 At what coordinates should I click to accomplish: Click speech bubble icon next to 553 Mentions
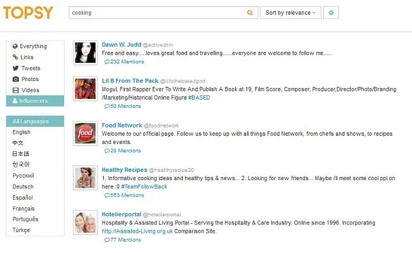point(107,195)
